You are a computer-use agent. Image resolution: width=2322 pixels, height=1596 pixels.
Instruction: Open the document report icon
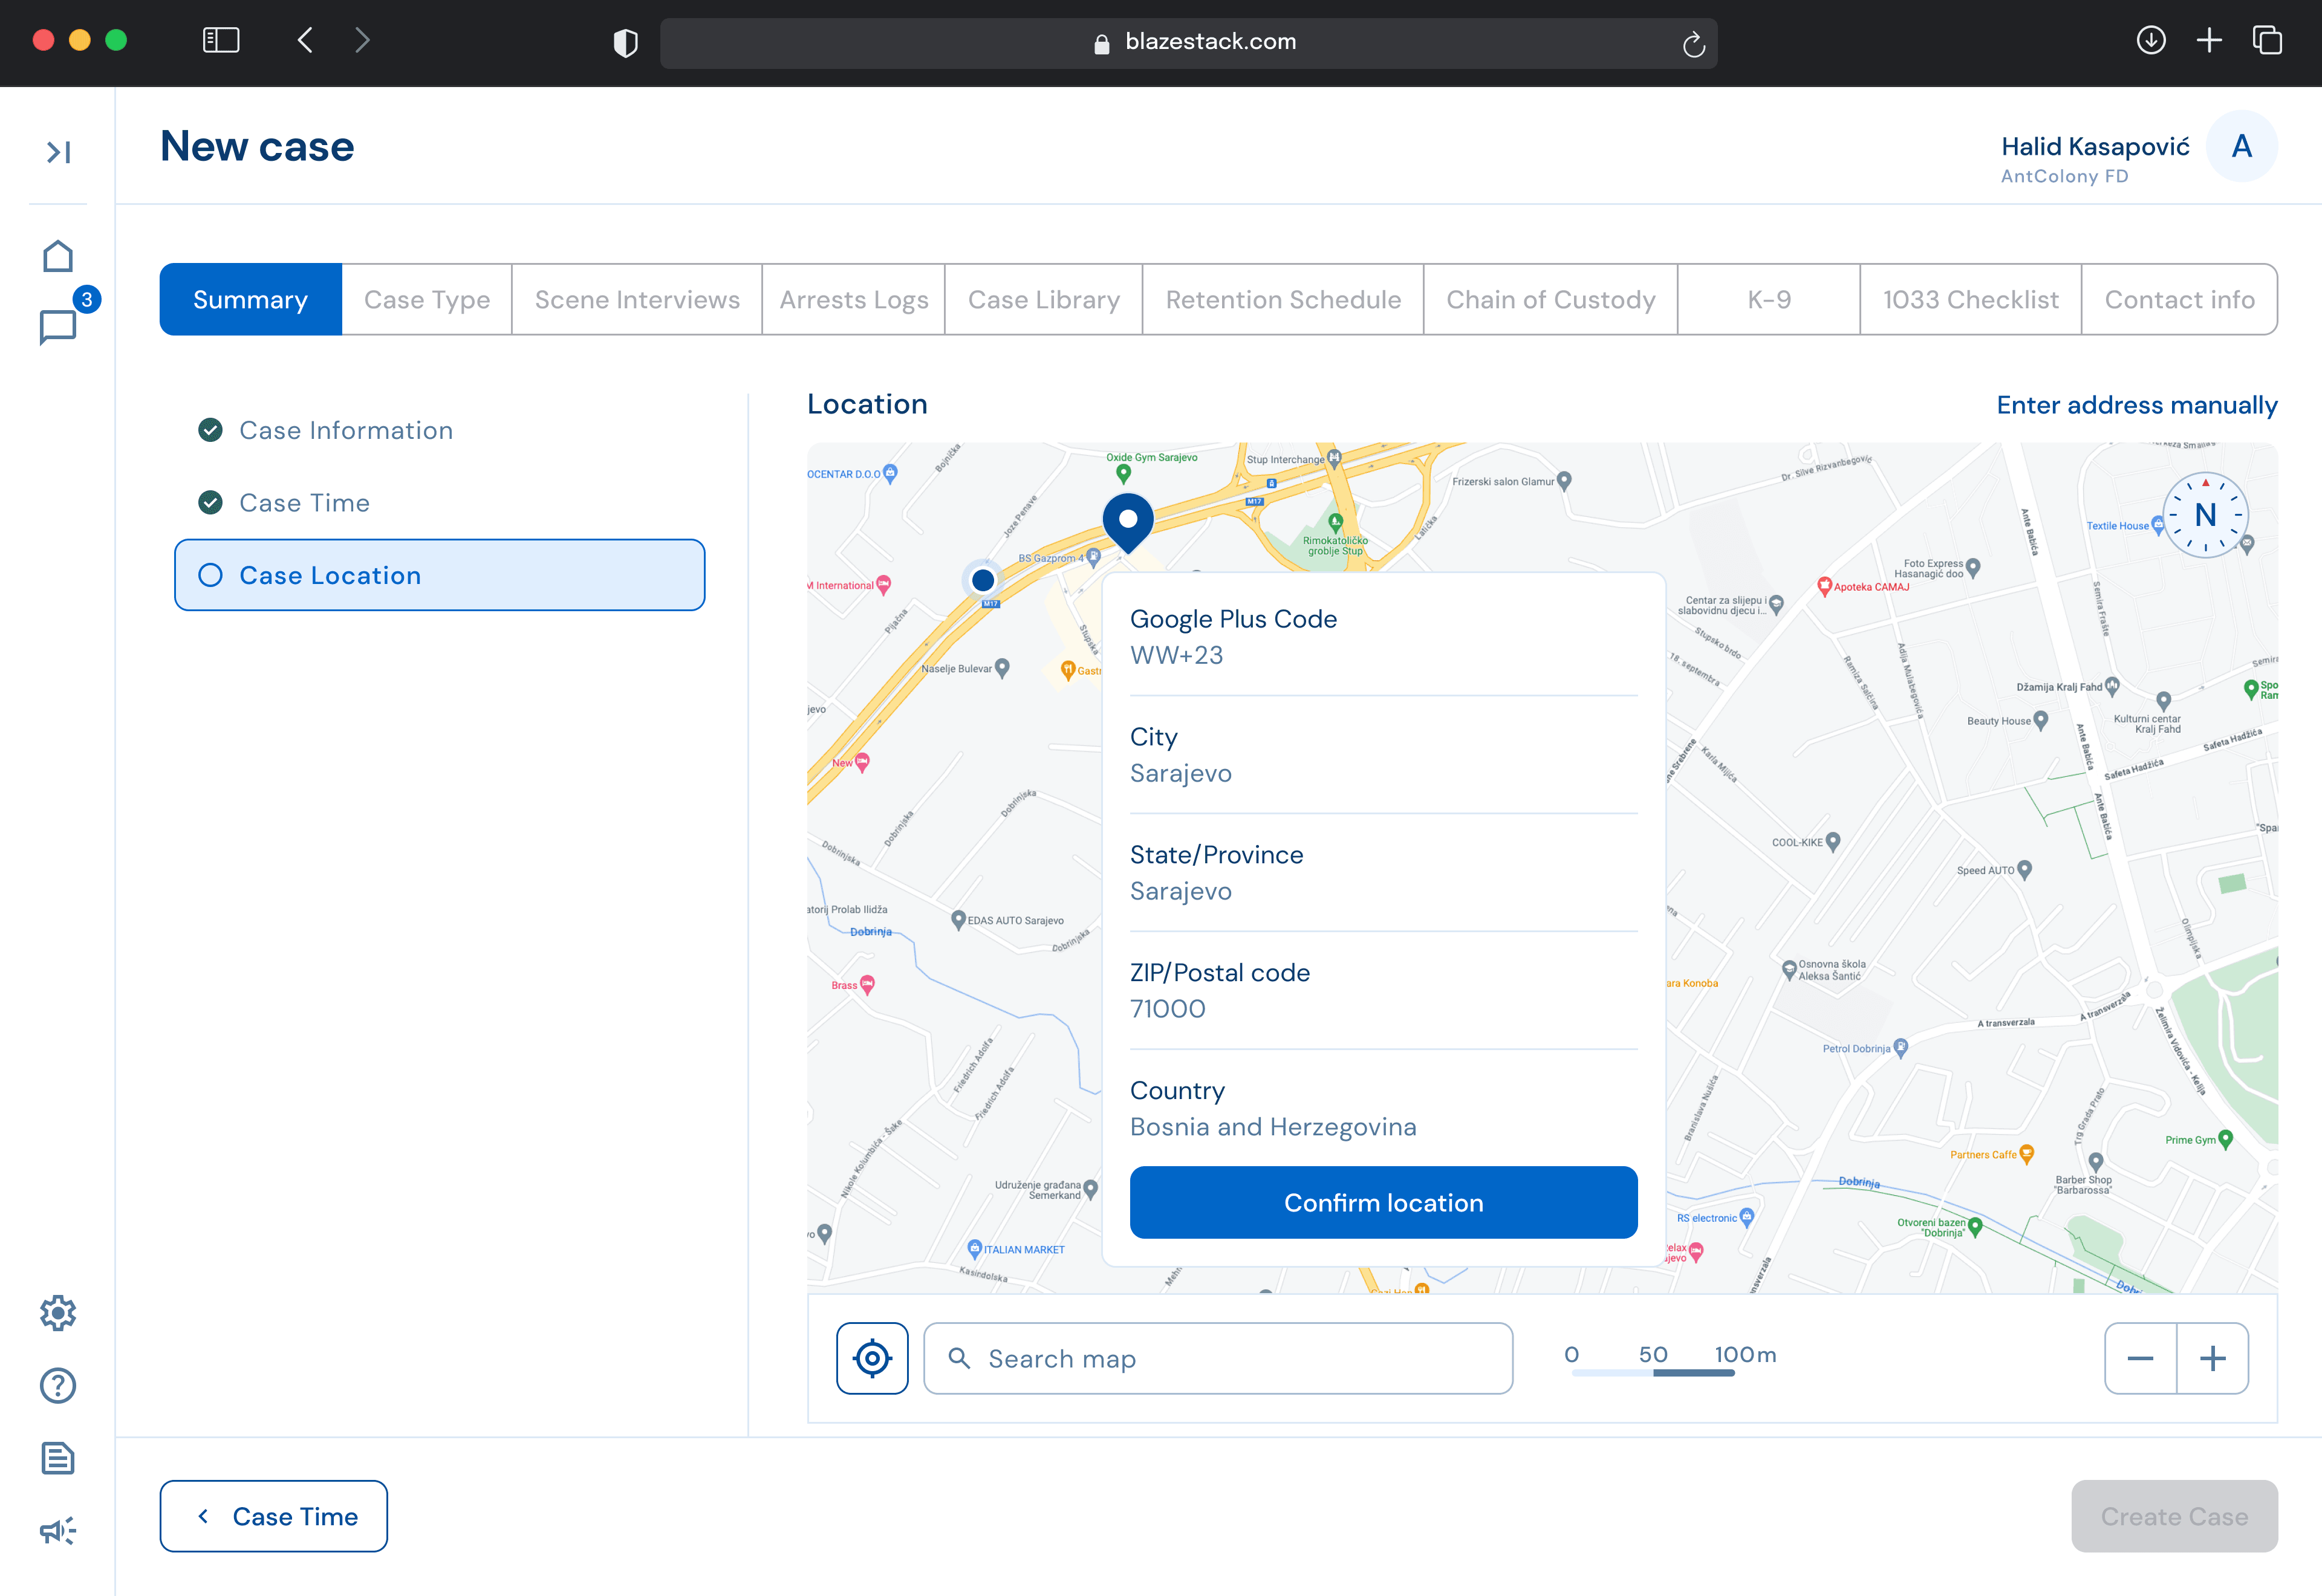coord(58,1459)
